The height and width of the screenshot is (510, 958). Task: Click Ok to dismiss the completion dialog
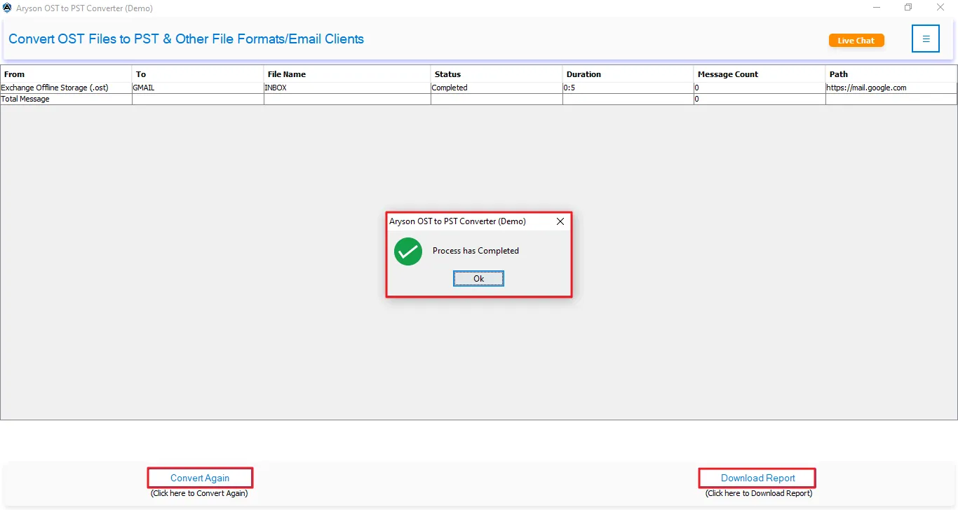(478, 278)
